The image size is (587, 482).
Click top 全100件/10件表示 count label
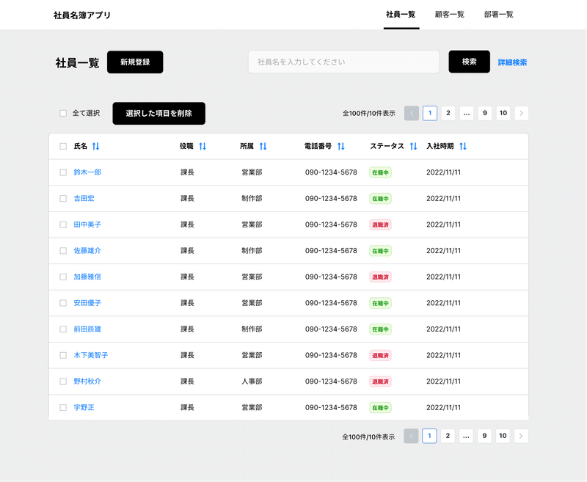pos(369,114)
